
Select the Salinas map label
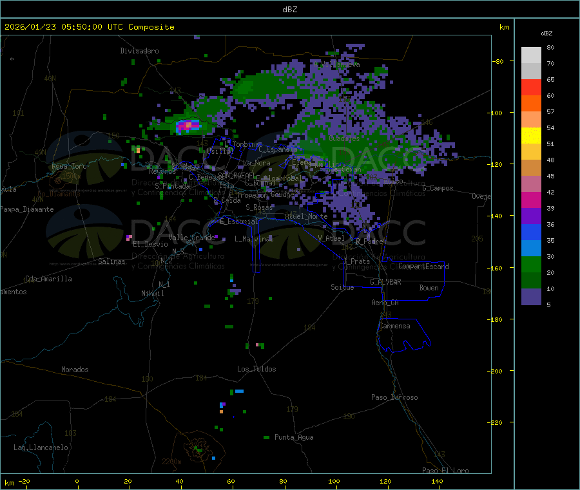click(111, 261)
